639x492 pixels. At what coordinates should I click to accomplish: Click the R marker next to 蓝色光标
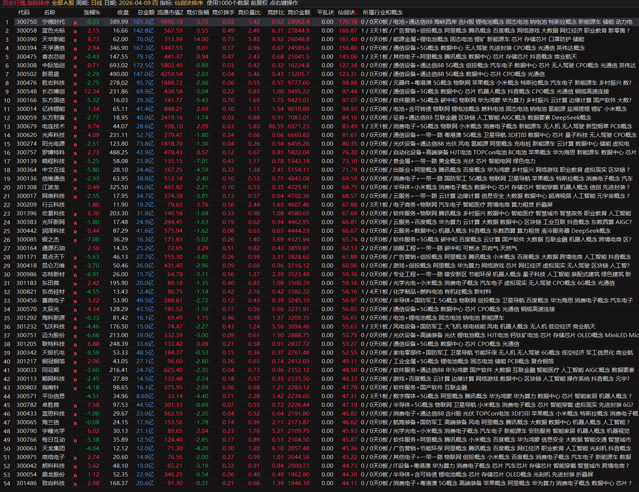pyautogui.click(x=75, y=31)
